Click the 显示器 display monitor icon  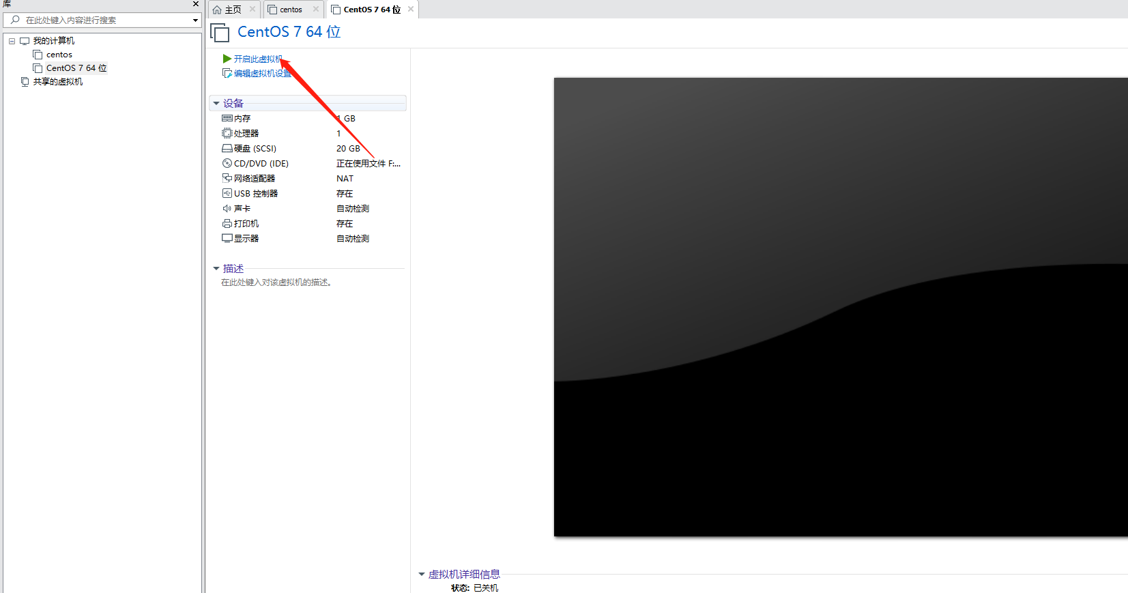tap(227, 238)
